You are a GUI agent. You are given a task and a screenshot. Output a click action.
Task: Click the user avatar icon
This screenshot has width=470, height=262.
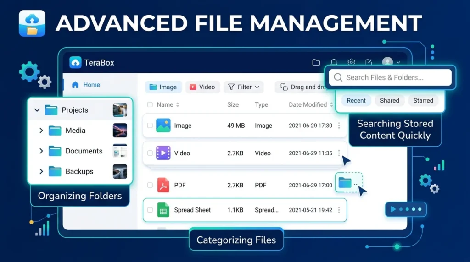tap(387, 62)
